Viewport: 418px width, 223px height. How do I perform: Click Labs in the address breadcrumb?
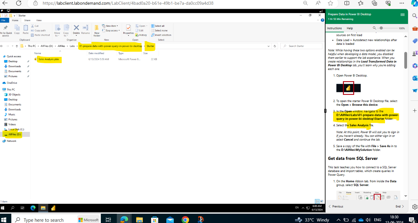click(x=72, y=46)
